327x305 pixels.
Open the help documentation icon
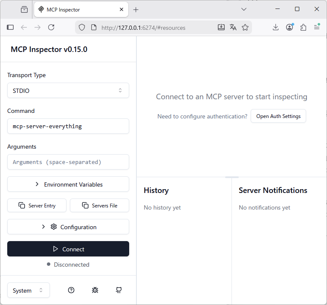point(71,290)
